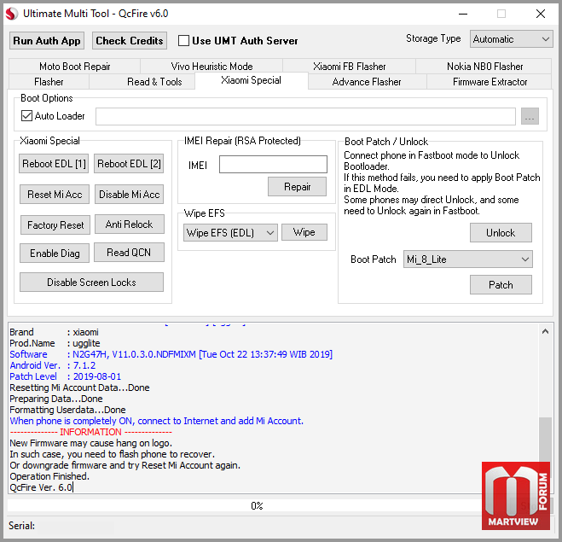This screenshot has width=562, height=542.
Task: Open the Boot Patch model dropdown
Action: pos(467,259)
